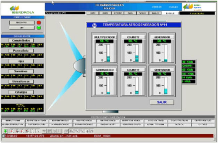Select the MAX.FRECUENCIA protection indicator

tap(84, 121)
